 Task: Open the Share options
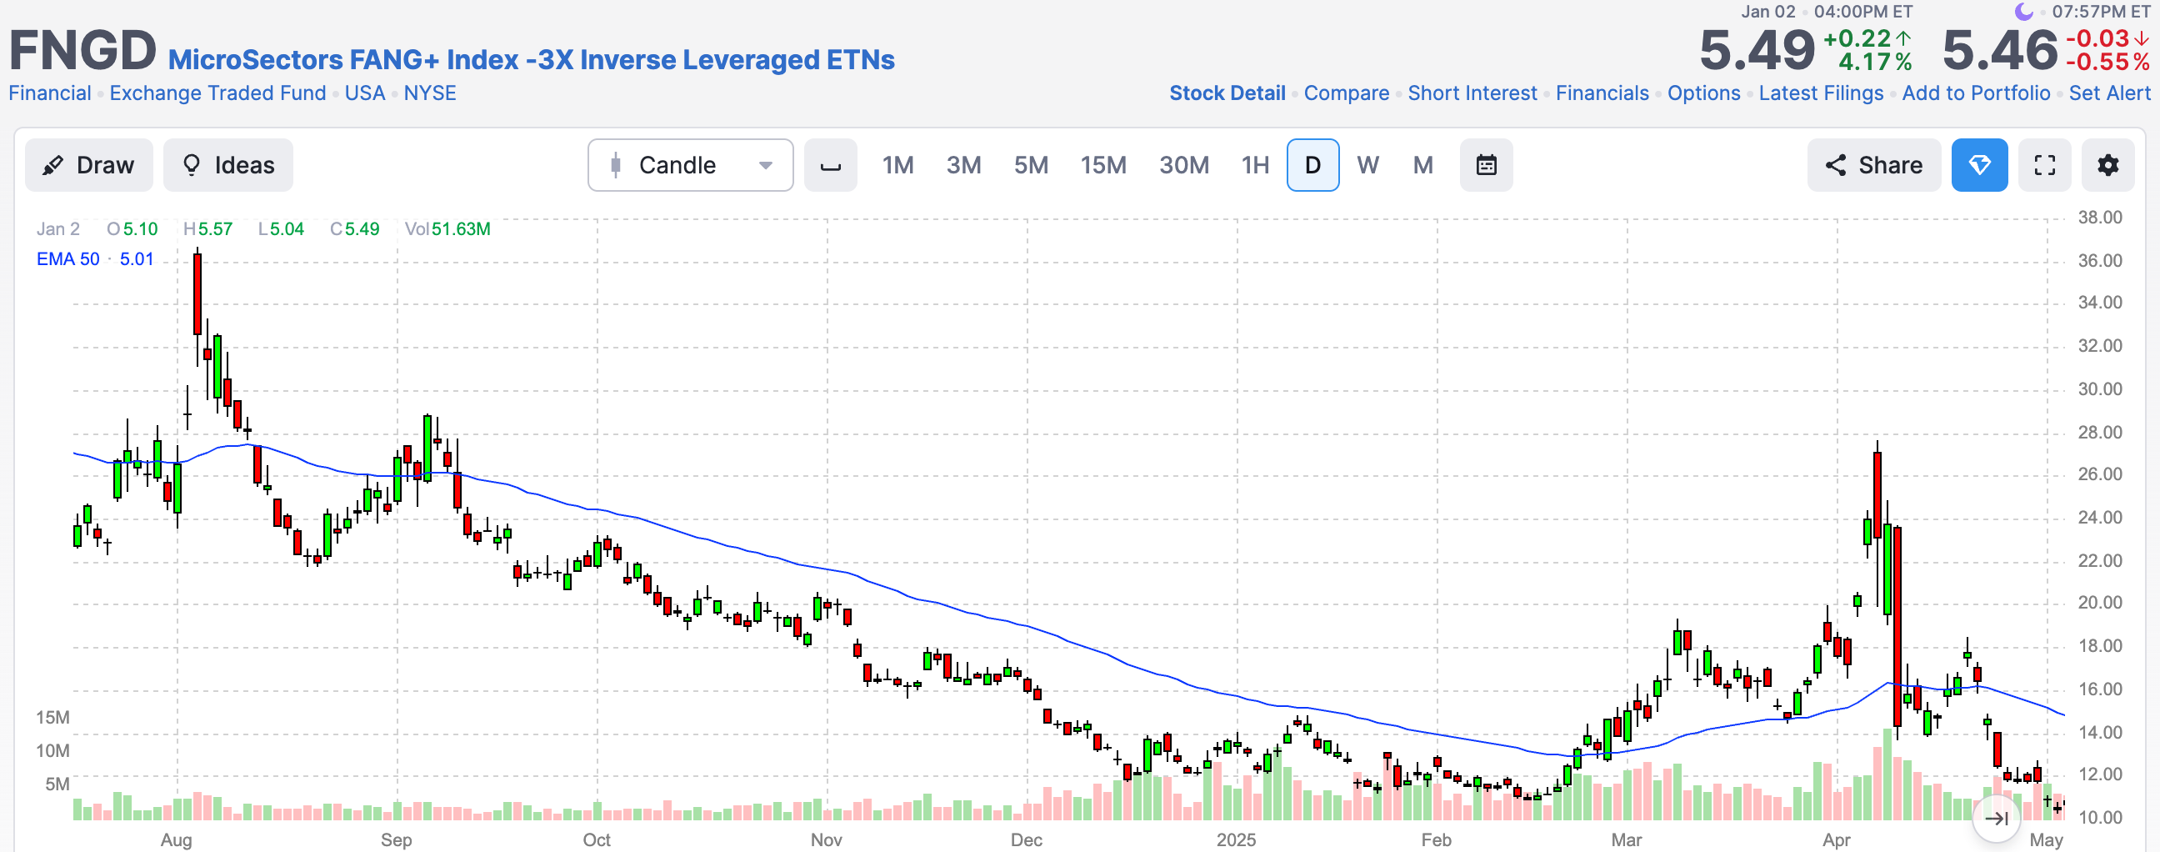click(1873, 165)
